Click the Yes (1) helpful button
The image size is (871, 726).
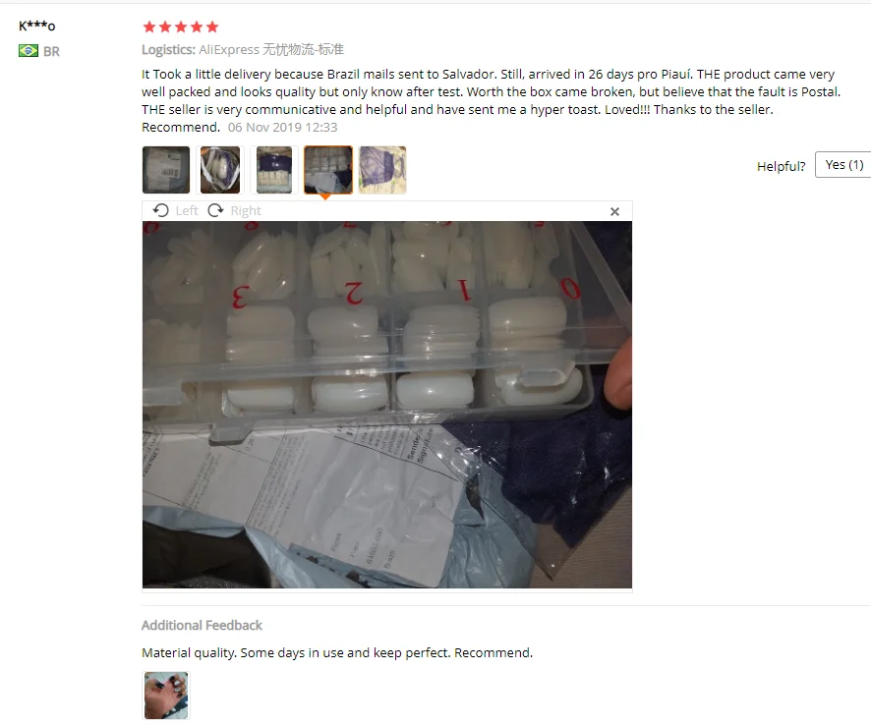(x=843, y=165)
